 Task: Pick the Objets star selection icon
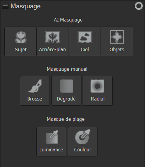click(117, 37)
